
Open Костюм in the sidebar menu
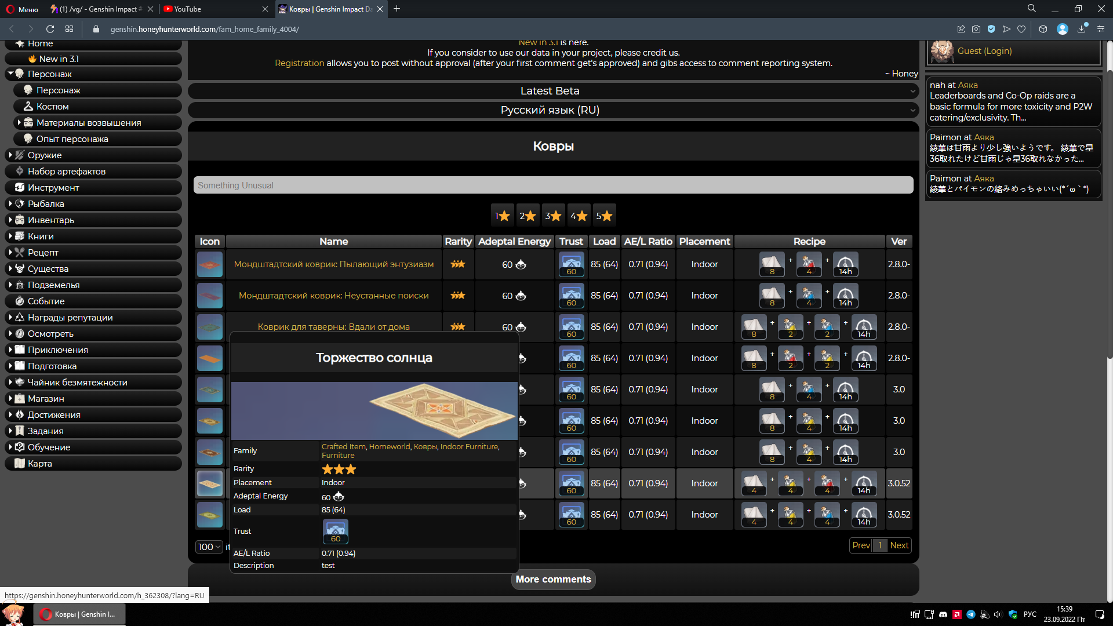[52, 107]
